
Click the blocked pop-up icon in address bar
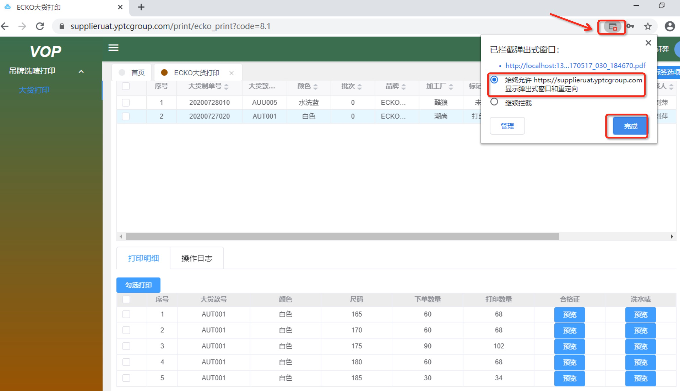(x=612, y=27)
